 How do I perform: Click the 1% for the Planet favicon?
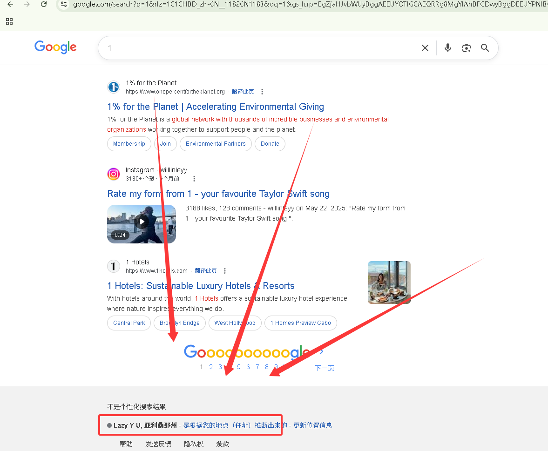point(114,87)
